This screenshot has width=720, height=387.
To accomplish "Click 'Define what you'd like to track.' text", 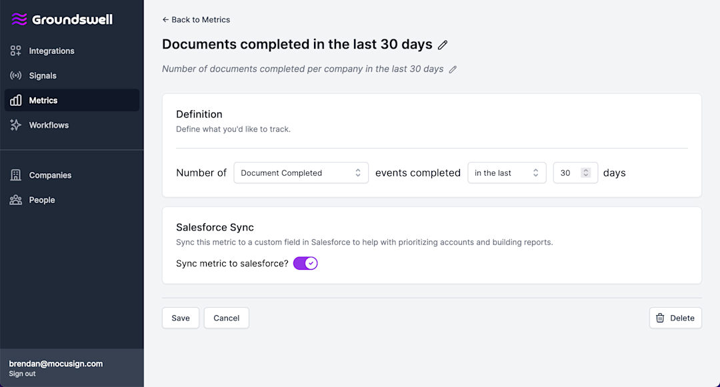I will pyautogui.click(x=233, y=129).
